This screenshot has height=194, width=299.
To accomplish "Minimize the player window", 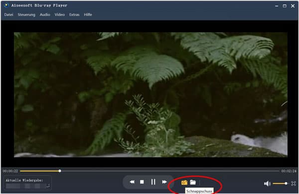I will (x=277, y=6).
